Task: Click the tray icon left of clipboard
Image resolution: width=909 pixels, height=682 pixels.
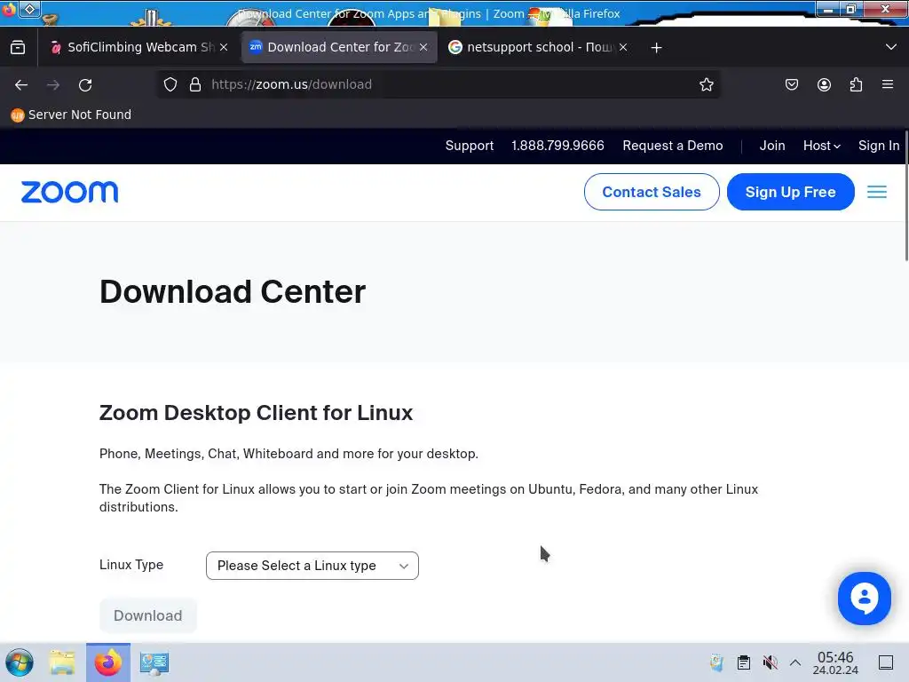Action: coord(717,662)
